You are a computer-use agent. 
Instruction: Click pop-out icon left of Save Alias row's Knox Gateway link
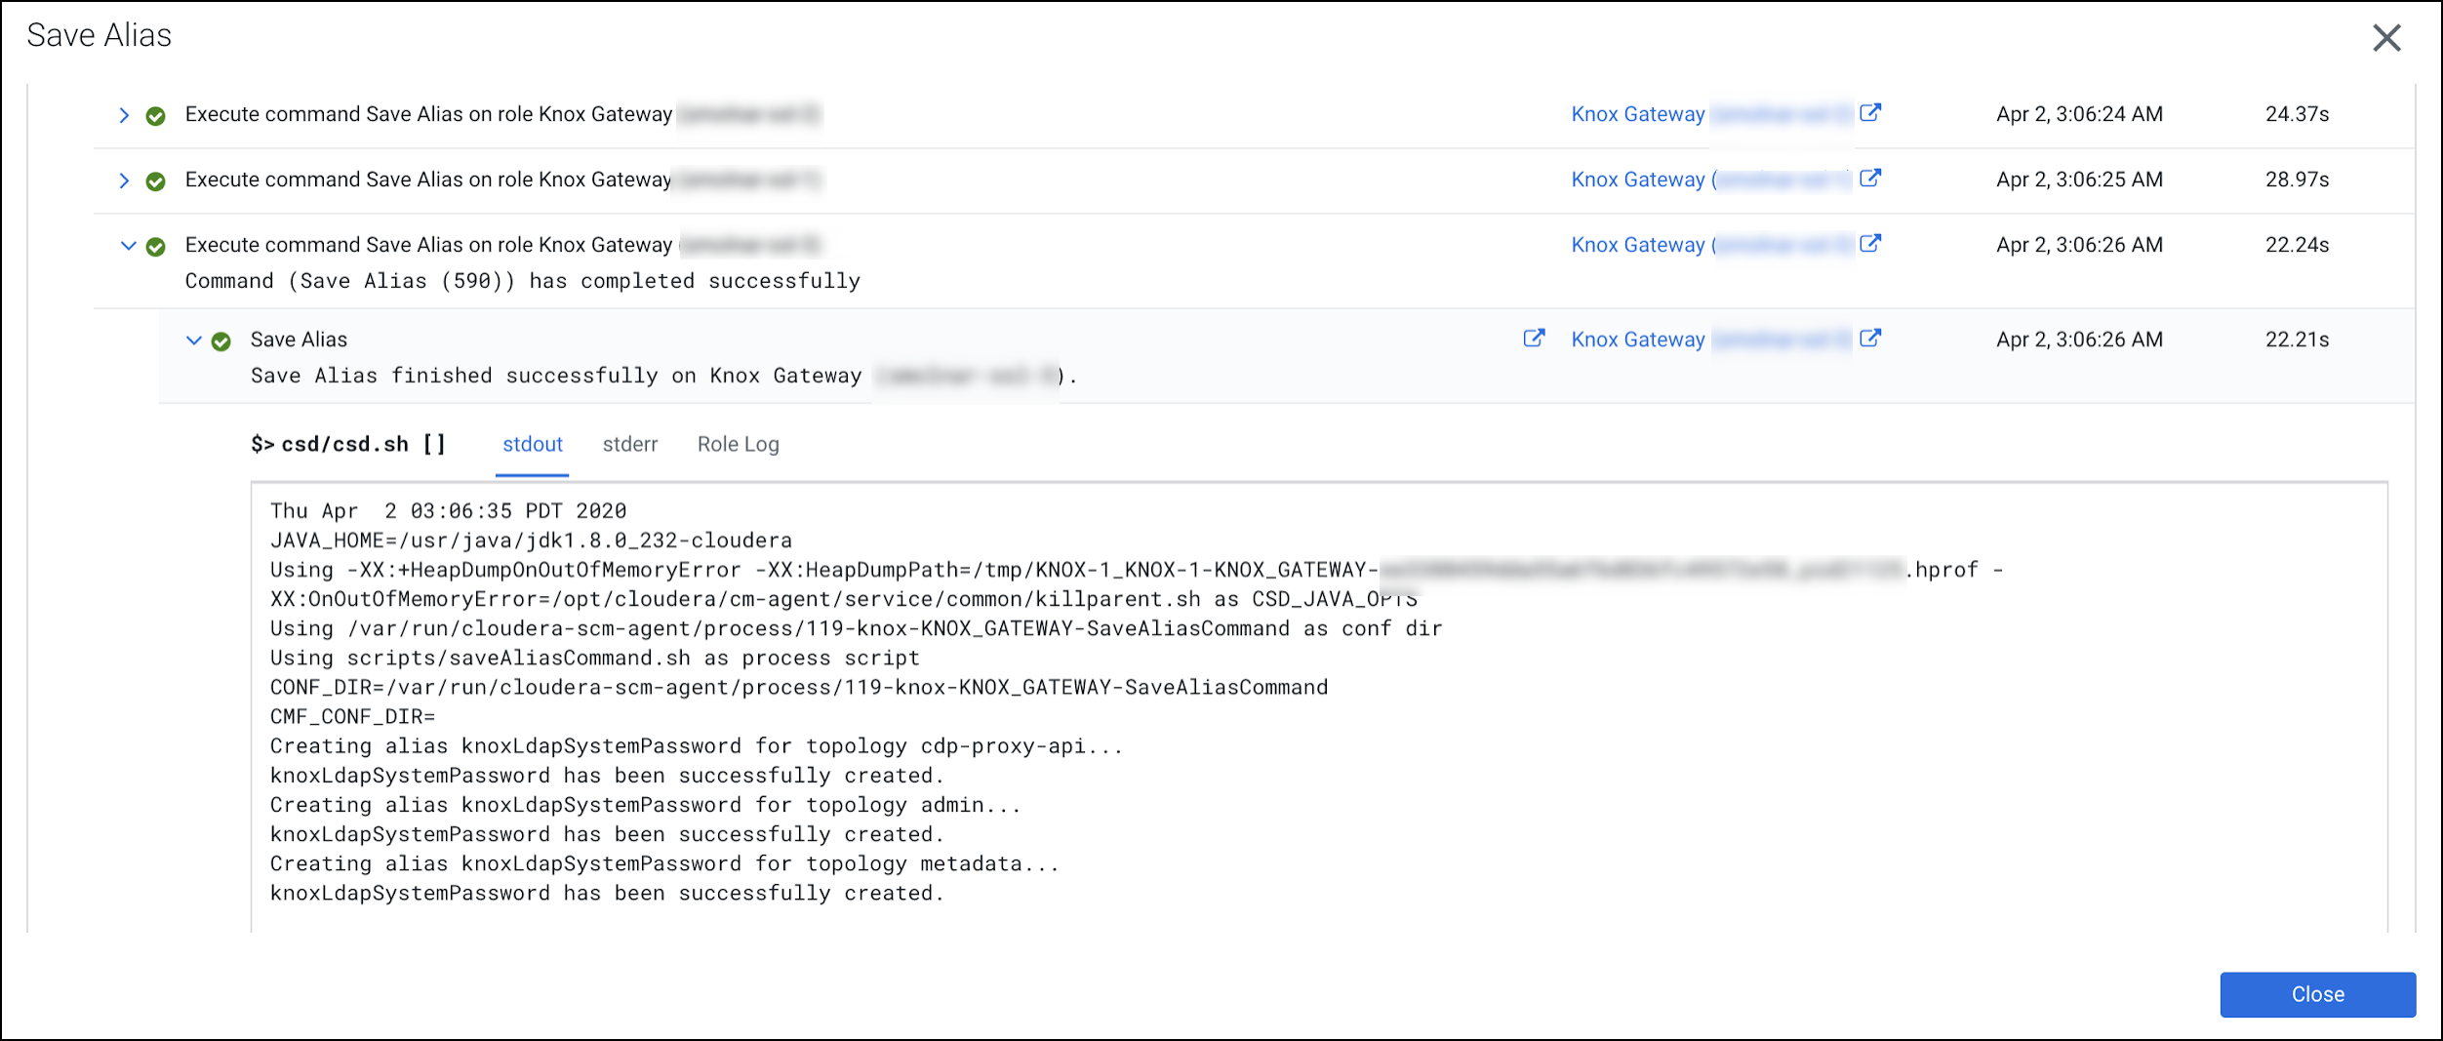1534,339
